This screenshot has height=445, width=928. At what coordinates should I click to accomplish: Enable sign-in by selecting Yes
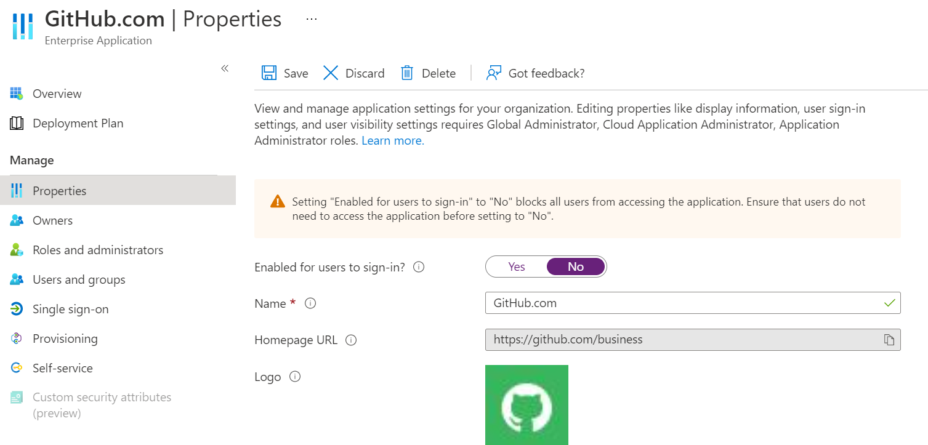(516, 266)
